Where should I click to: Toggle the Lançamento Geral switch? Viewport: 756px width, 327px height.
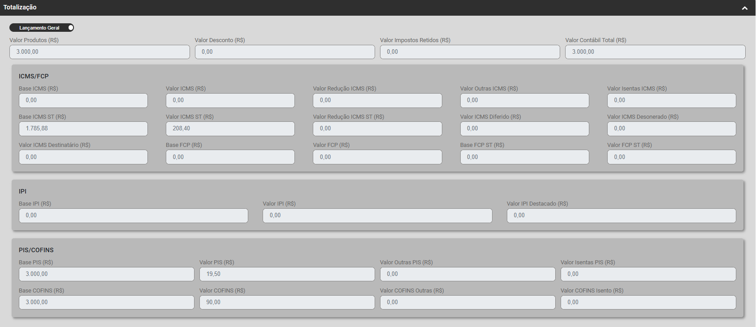[x=42, y=28]
